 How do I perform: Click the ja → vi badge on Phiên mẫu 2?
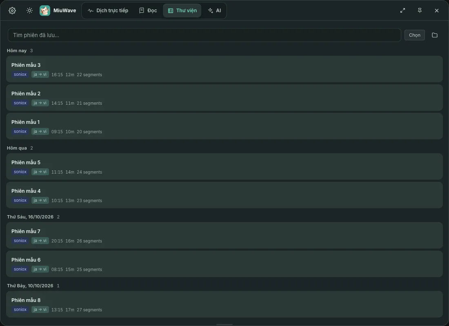pos(40,103)
